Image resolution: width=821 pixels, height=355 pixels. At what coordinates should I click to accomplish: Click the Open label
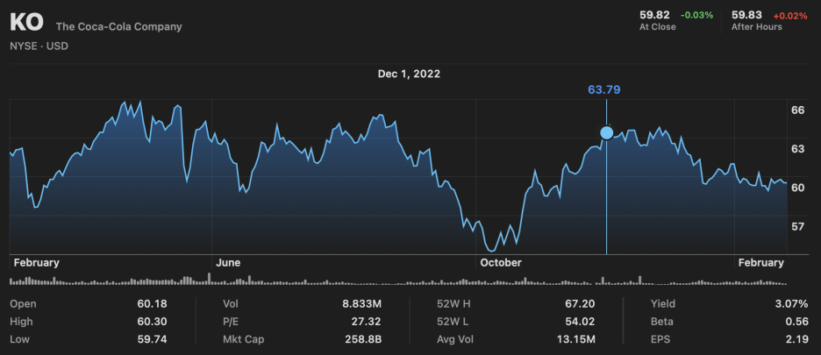click(x=23, y=303)
